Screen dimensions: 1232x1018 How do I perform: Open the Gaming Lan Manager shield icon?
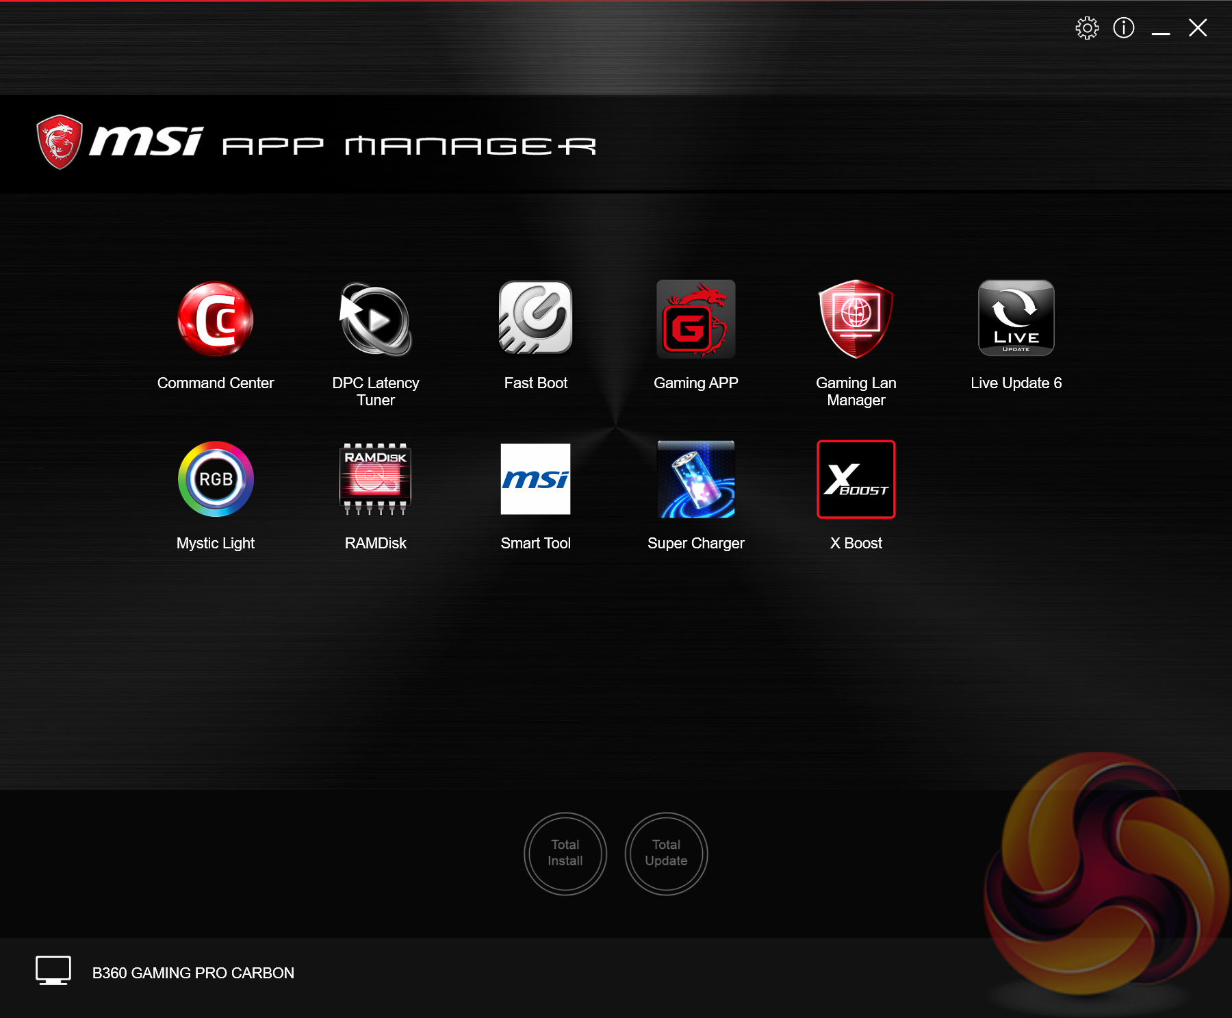tap(856, 319)
